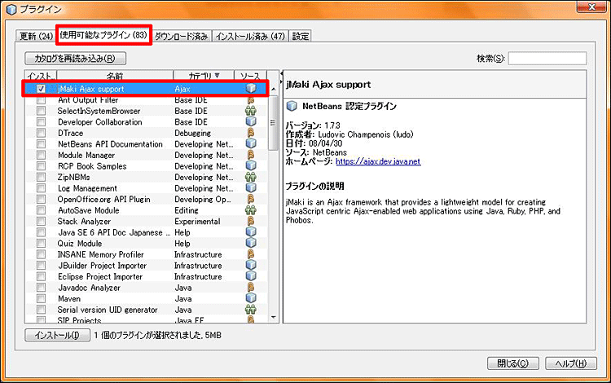Select the RCP Book Samples plugin name
Viewport: 611px width, 383px height.
[x=92, y=166]
